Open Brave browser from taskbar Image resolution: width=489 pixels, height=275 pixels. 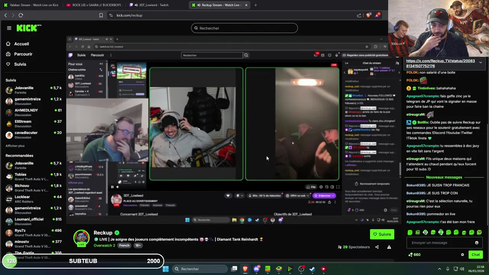(x=245, y=269)
